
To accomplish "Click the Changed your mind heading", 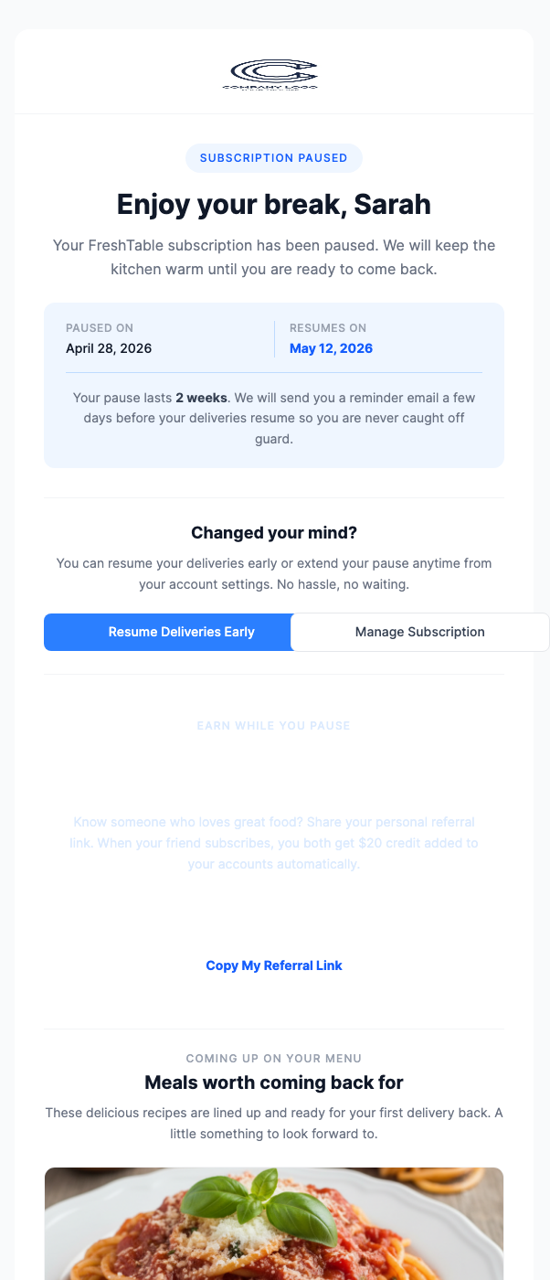I will [273, 532].
